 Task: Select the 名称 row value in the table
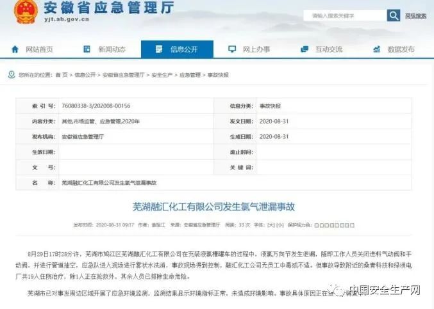(x=109, y=182)
